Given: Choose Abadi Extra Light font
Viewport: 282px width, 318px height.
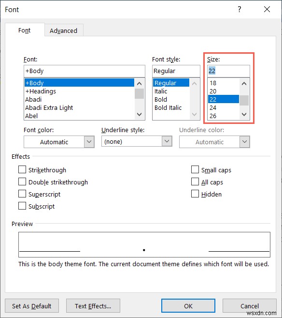Looking at the screenshot, I should coord(79,107).
